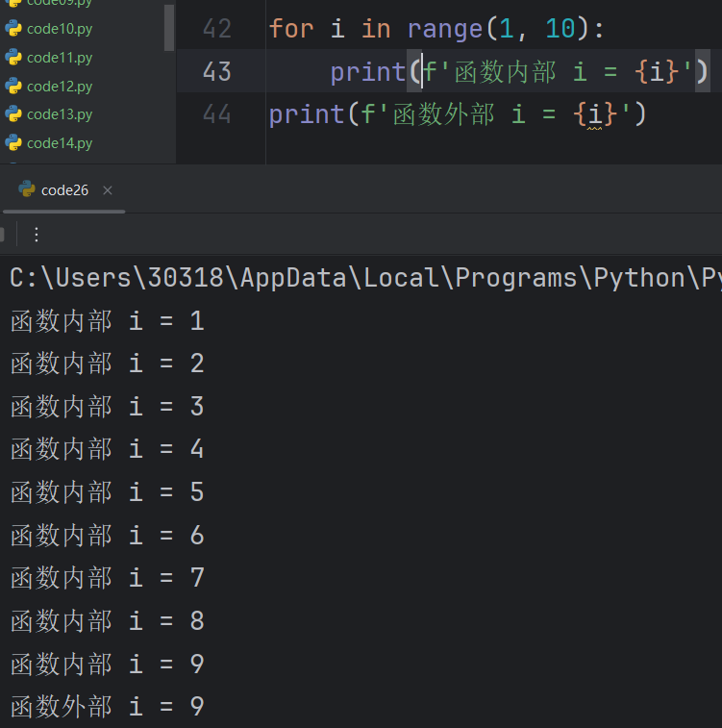Open code11.py in the project tree
Screen dimensions: 722x728
pyautogui.click(x=60, y=58)
